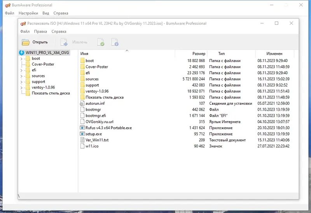Screen dimensions: 311x213
Task: Click the w11.ico file icon
Action: pyautogui.click(x=82, y=146)
